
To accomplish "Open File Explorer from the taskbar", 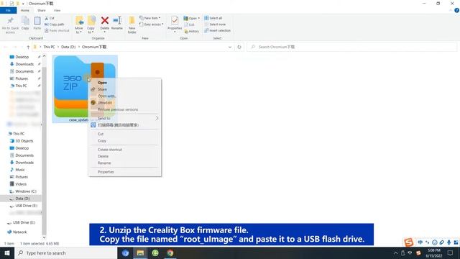I will coord(140,253).
